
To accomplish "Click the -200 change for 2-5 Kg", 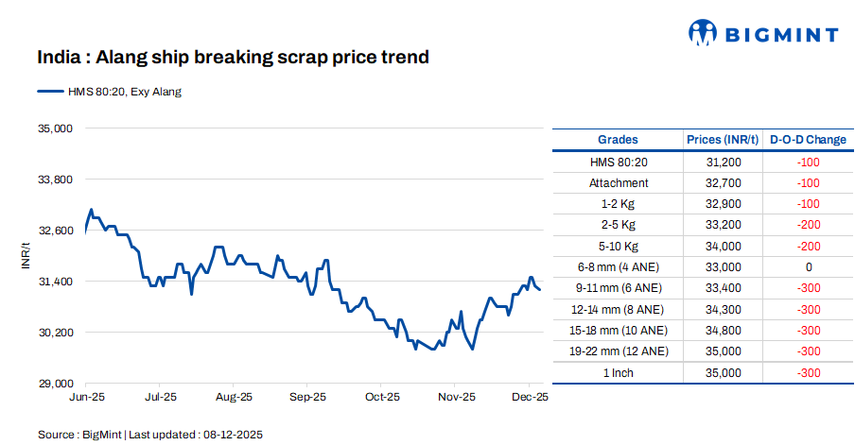I will click(808, 225).
